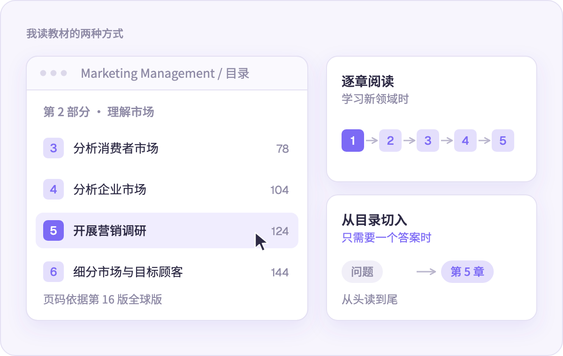Click the 从头读到尾 caption
The width and height of the screenshot is (563, 356).
[x=370, y=299]
